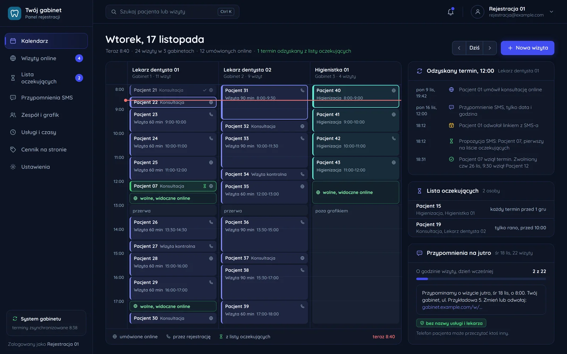Open Zespół i grafik section
This screenshot has height=354, width=567.
click(46, 115)
